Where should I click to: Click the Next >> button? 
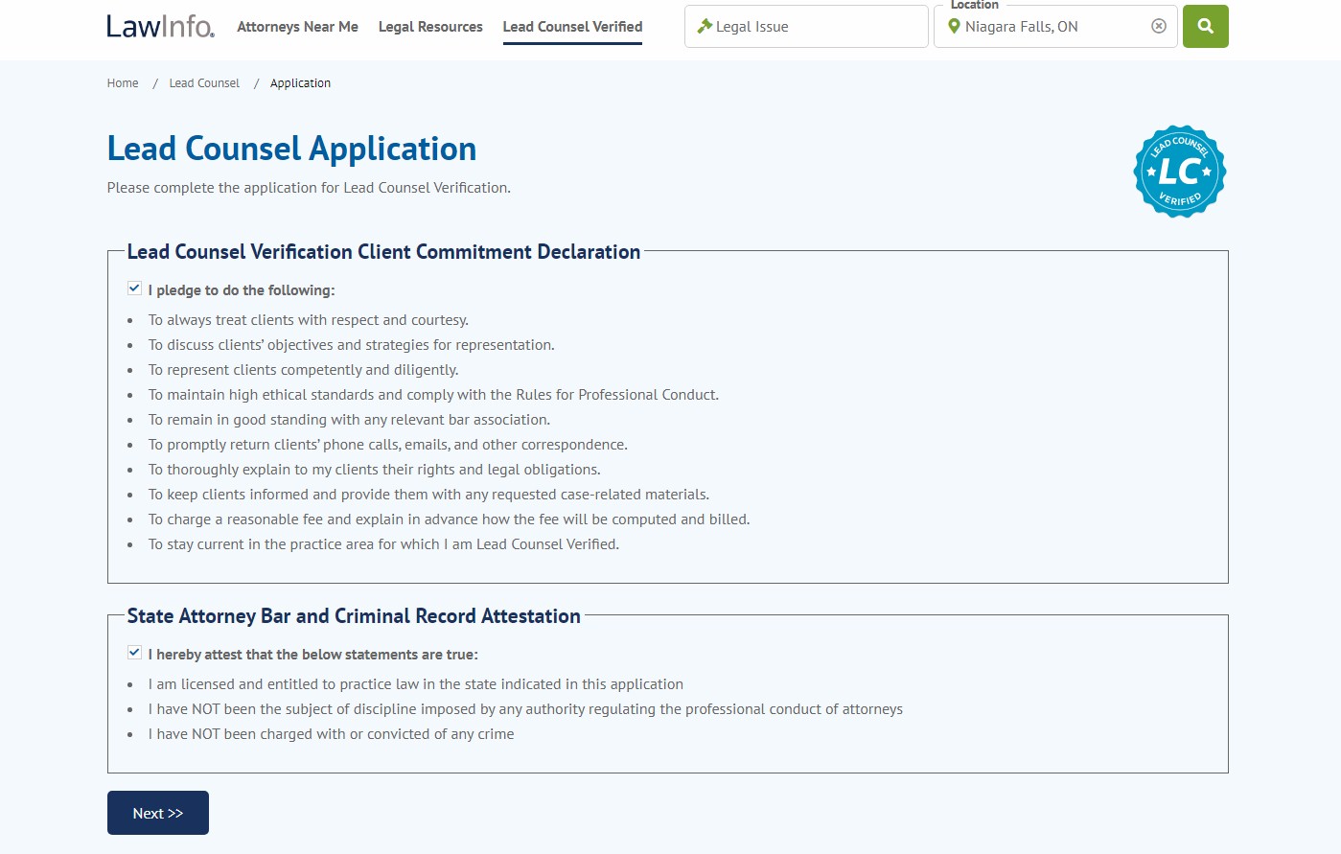[158, 813]
